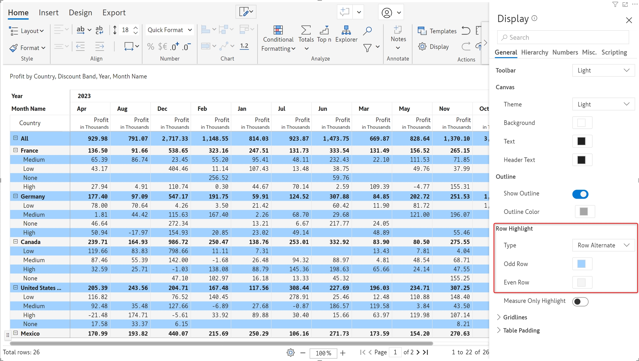The image size is (639, 361).
Task: Switch to the Insert ribbon tab
Action: [x=49, y=12]
